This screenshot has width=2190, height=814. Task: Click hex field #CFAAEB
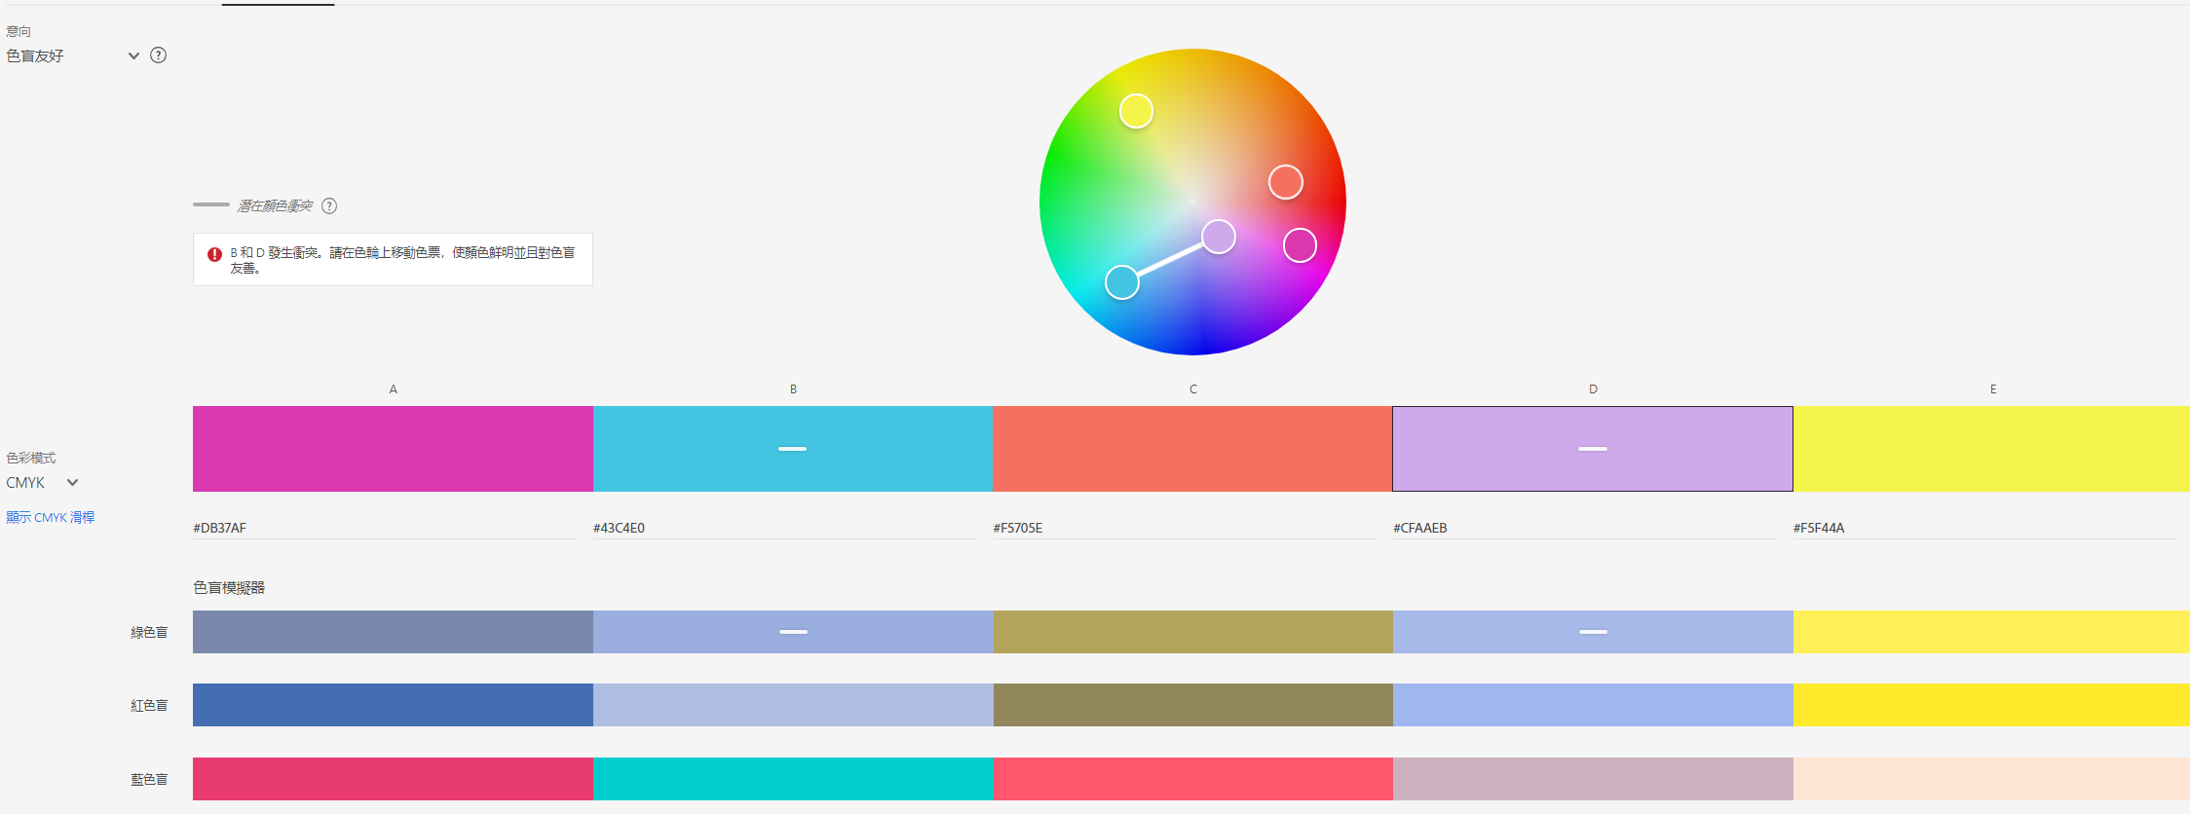coord(1584,528)
